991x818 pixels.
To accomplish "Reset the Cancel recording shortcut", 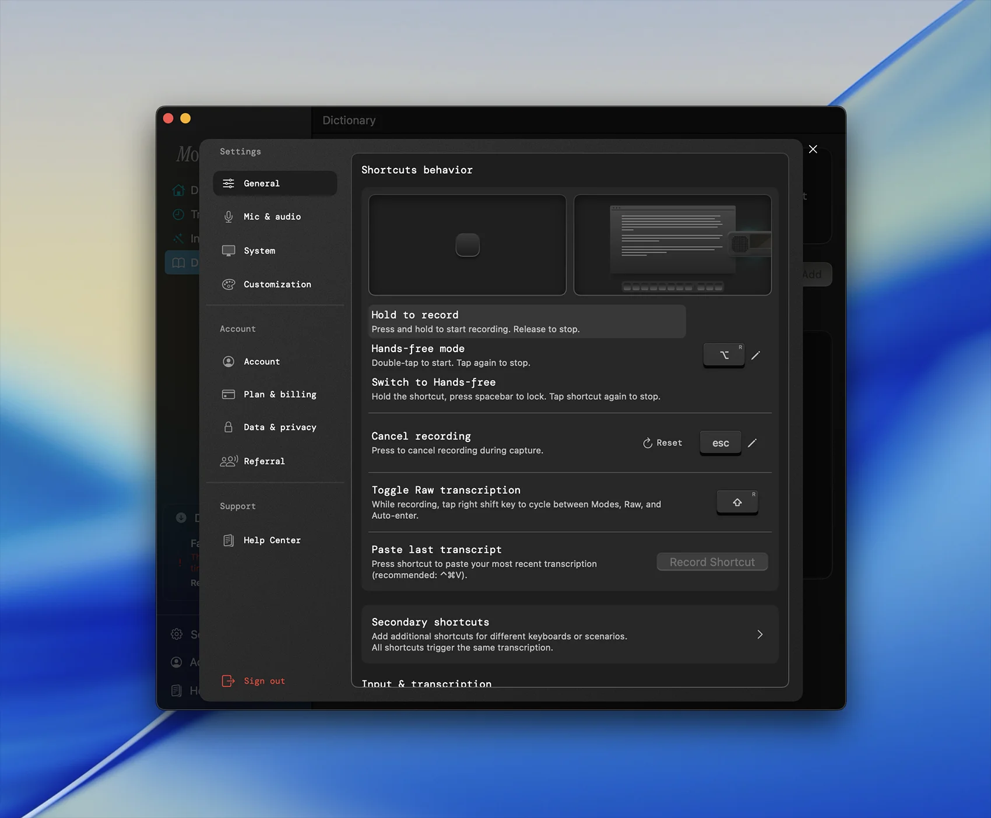I will pos(662,443).
